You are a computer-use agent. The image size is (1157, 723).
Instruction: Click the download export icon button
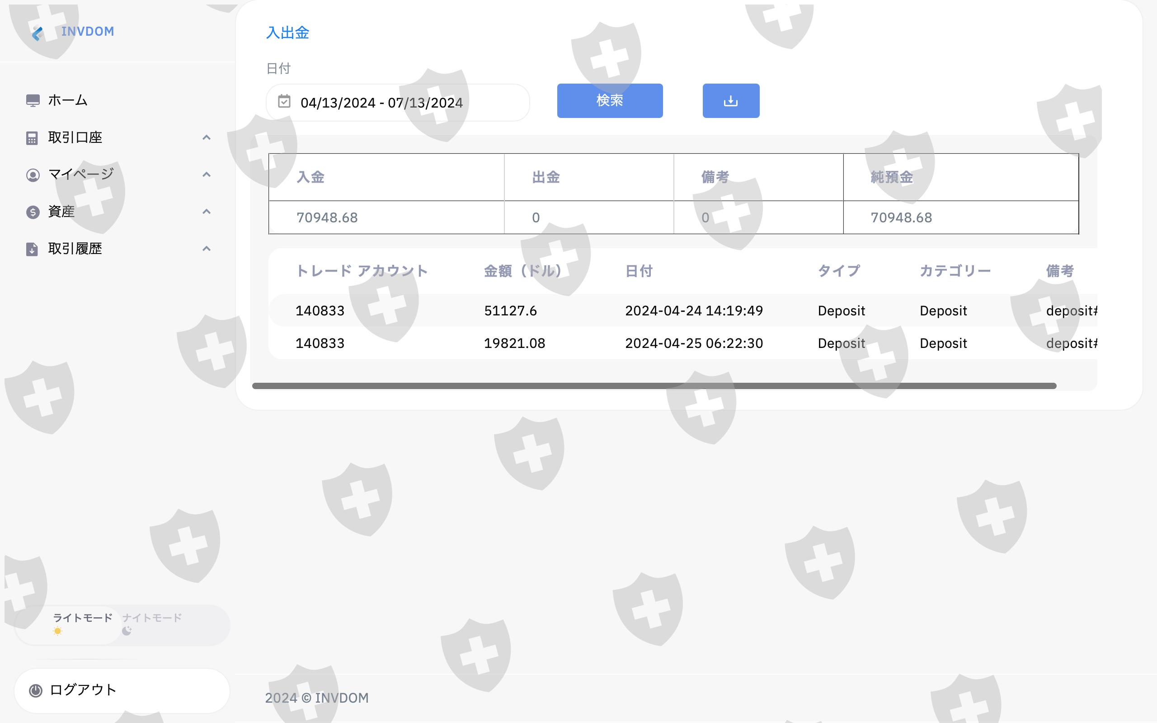730,101
